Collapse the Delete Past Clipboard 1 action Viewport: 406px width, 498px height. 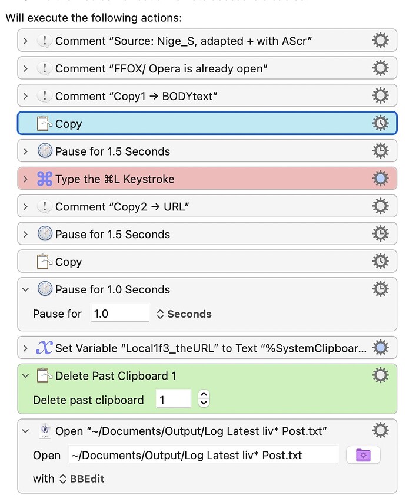(x=25, y=375)
